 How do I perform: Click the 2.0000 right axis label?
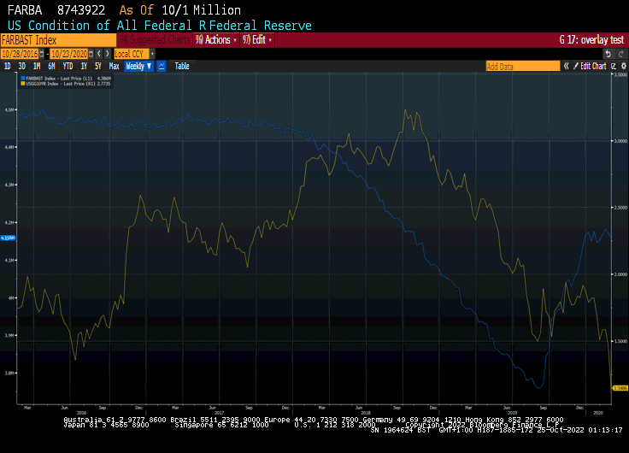620,274
